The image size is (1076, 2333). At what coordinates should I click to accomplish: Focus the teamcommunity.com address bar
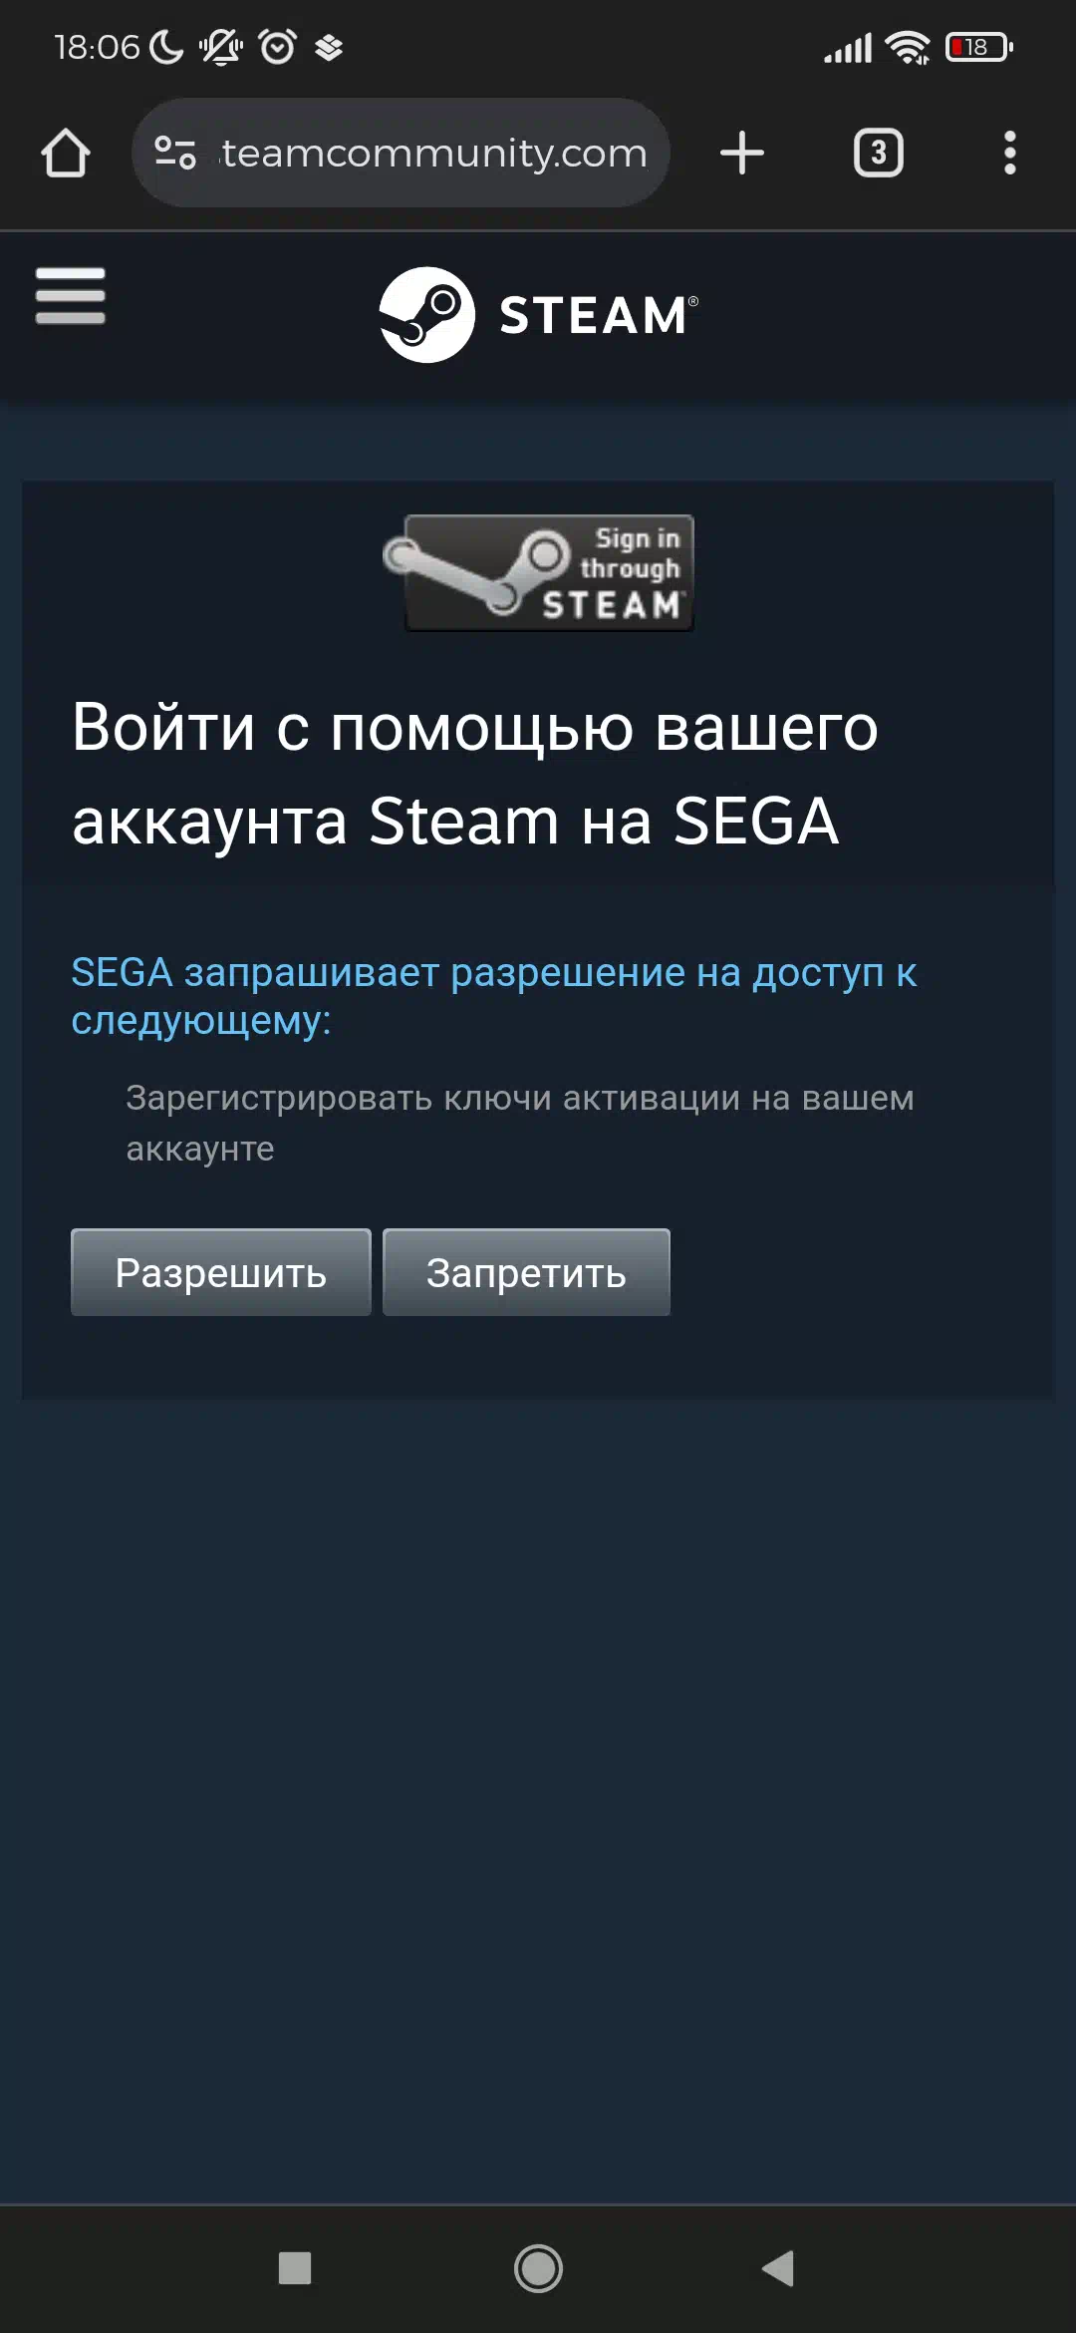point(401,153)
